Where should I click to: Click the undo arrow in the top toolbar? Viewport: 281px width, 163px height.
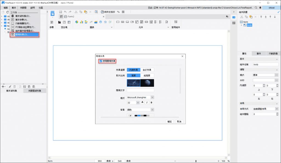click(65, 12)
